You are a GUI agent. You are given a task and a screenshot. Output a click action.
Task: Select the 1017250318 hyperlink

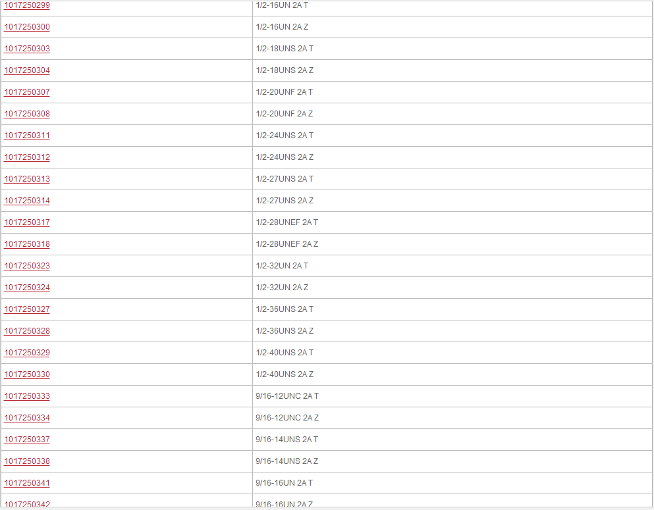pos(27,244)
